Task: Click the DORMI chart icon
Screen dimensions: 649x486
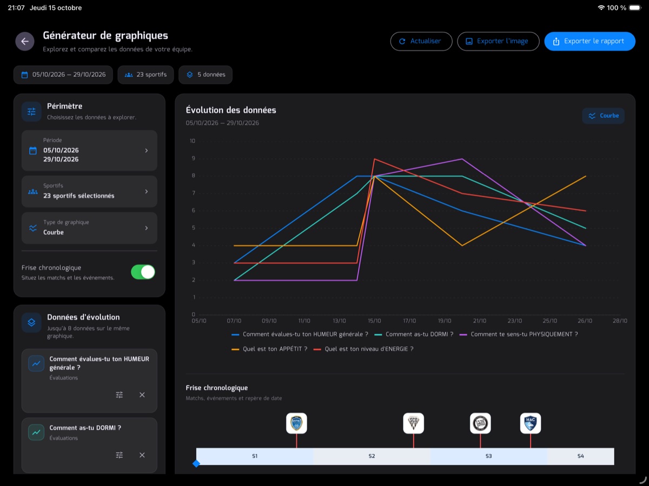Action: click(36, 432)
